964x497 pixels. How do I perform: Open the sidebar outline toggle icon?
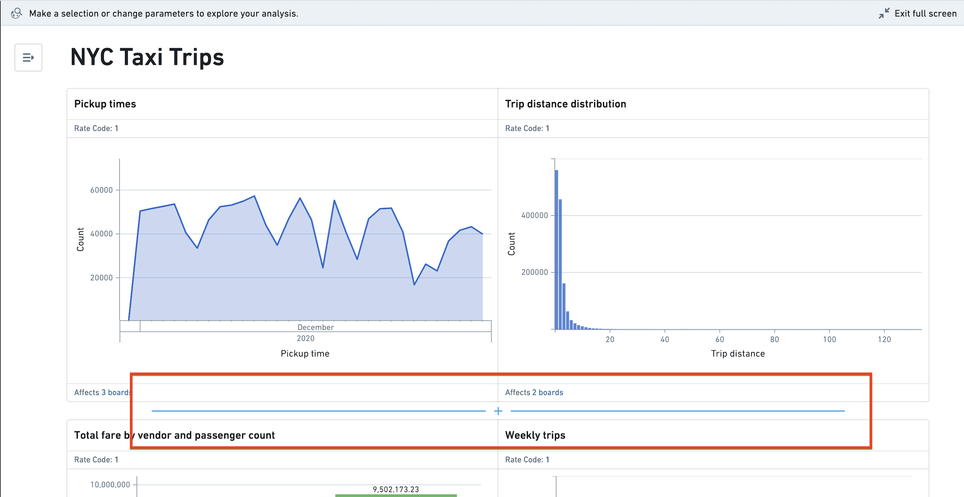point(28,57)
